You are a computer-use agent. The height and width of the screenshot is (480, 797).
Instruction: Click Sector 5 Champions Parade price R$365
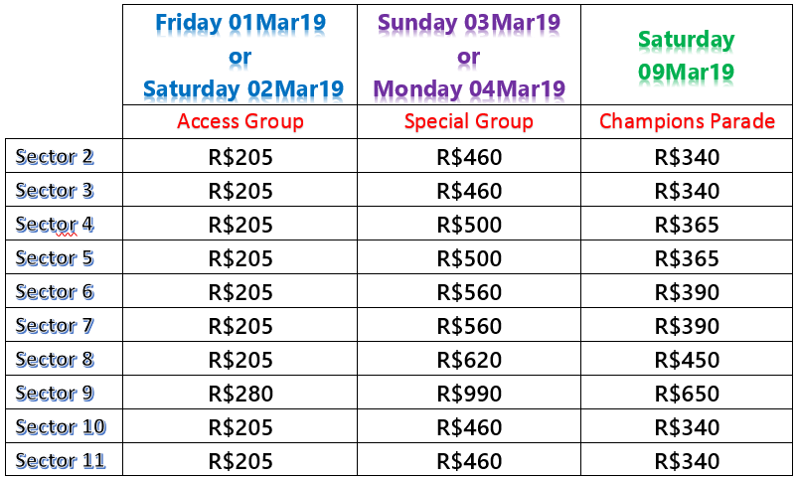pyautogui.click(x=686, y=257)
